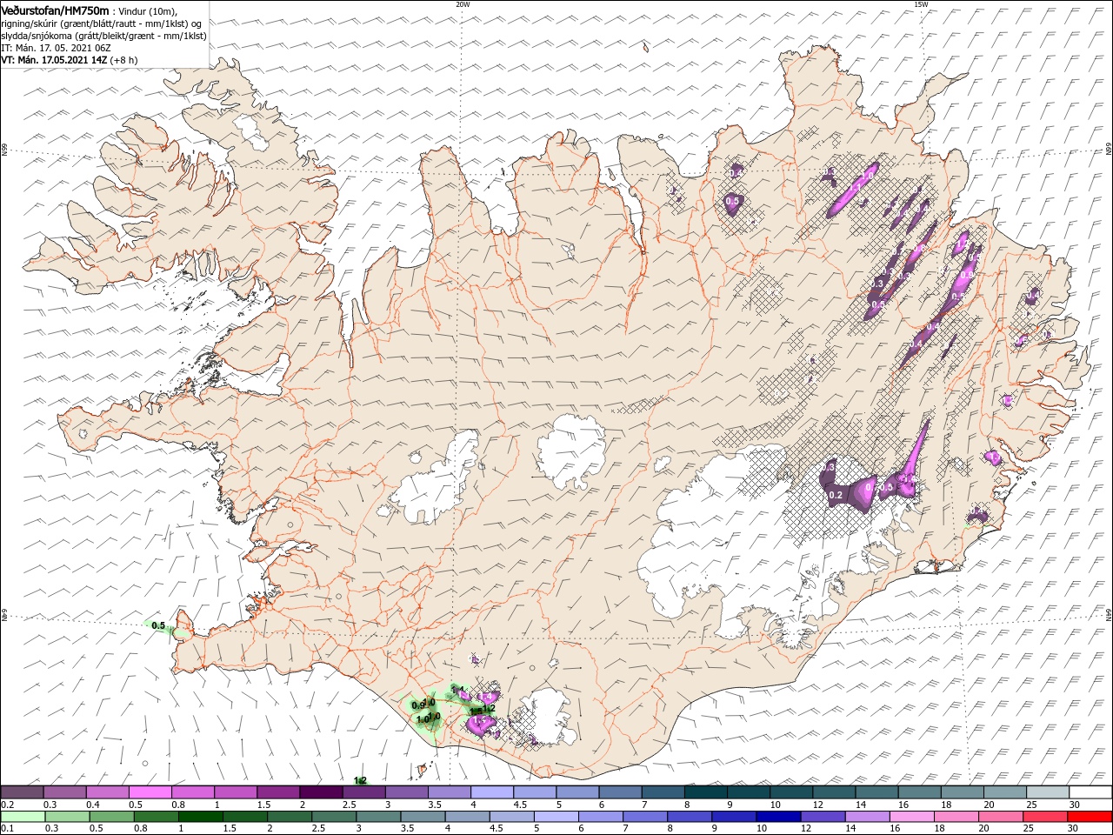The height and width of the screenshot is (835, 1113).
Task: Click the 'VT: Mán. 17.05.2021 14Z' valid time
Action: 55,60
